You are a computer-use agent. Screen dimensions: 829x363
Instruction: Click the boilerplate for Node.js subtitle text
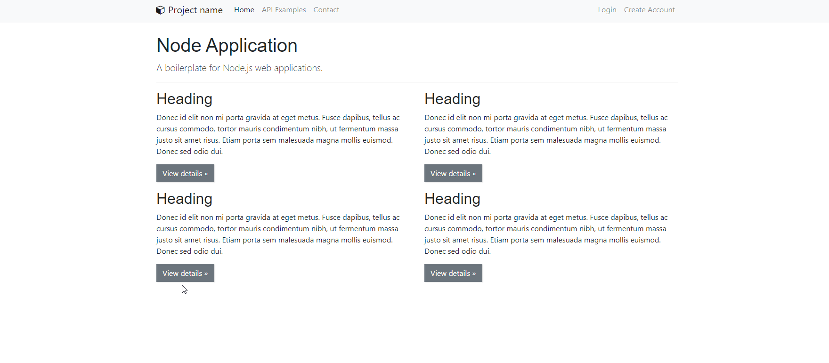[240, 68]
